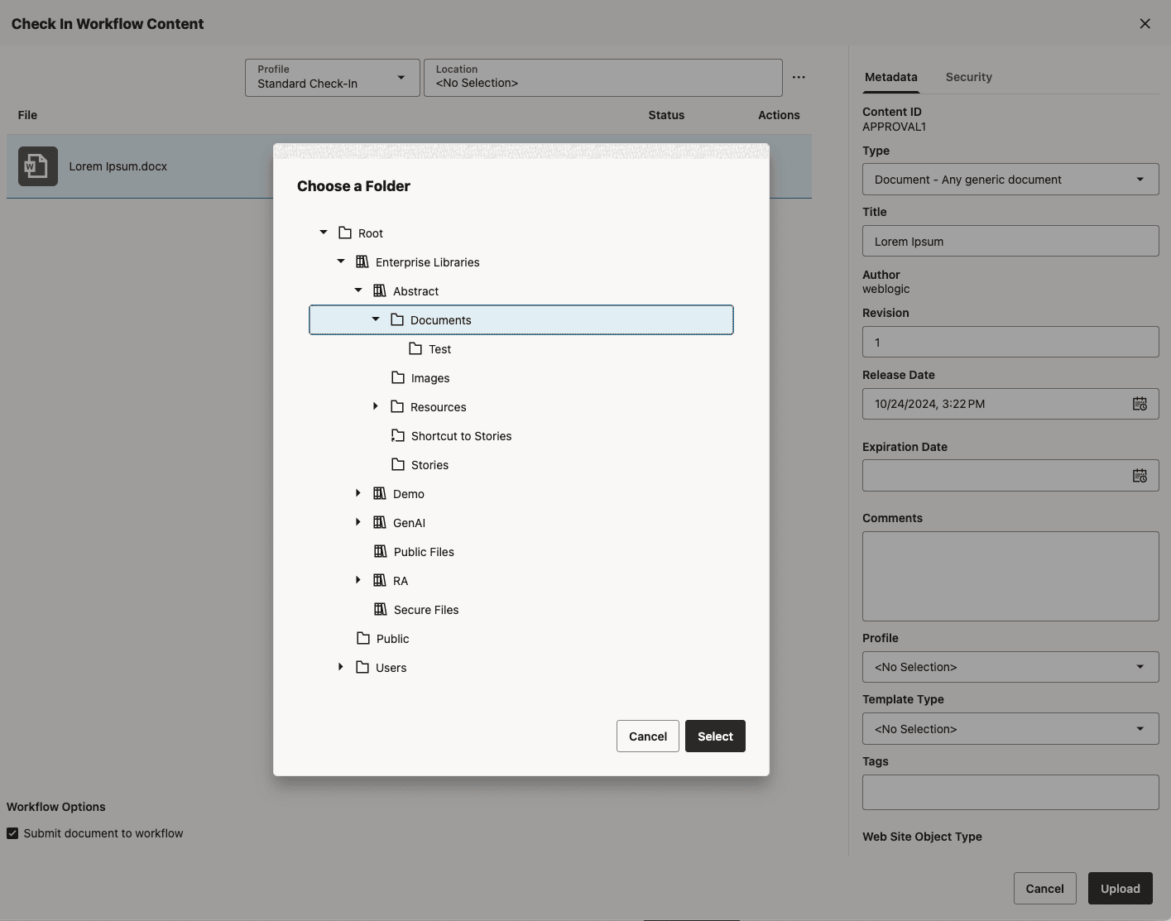Viewport: 1171px width, 921px height.
Task: Expand the Users folder node
Action: point(341,667)
